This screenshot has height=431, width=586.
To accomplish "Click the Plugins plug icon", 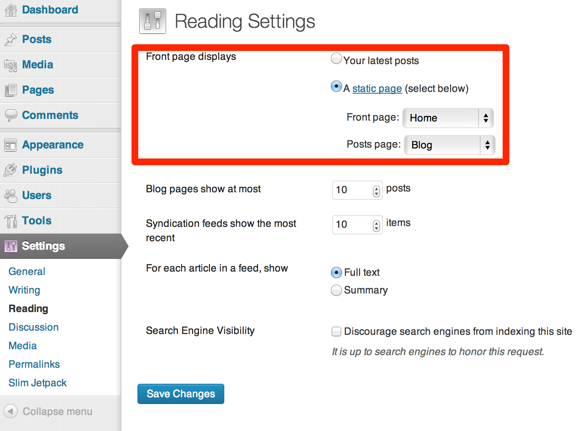I will pos(11,170).
